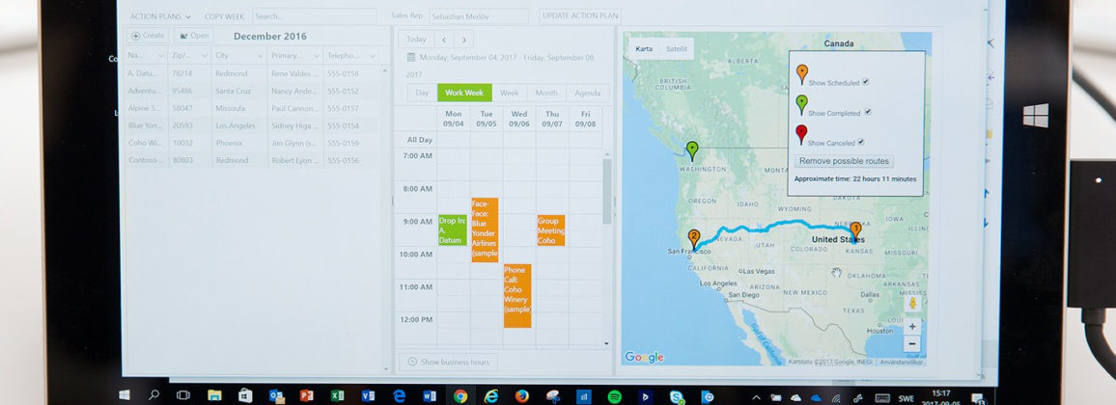
Task: Switch to Google Chrome on taskbar
Action: pyautogui.click(x=460, y=396)
